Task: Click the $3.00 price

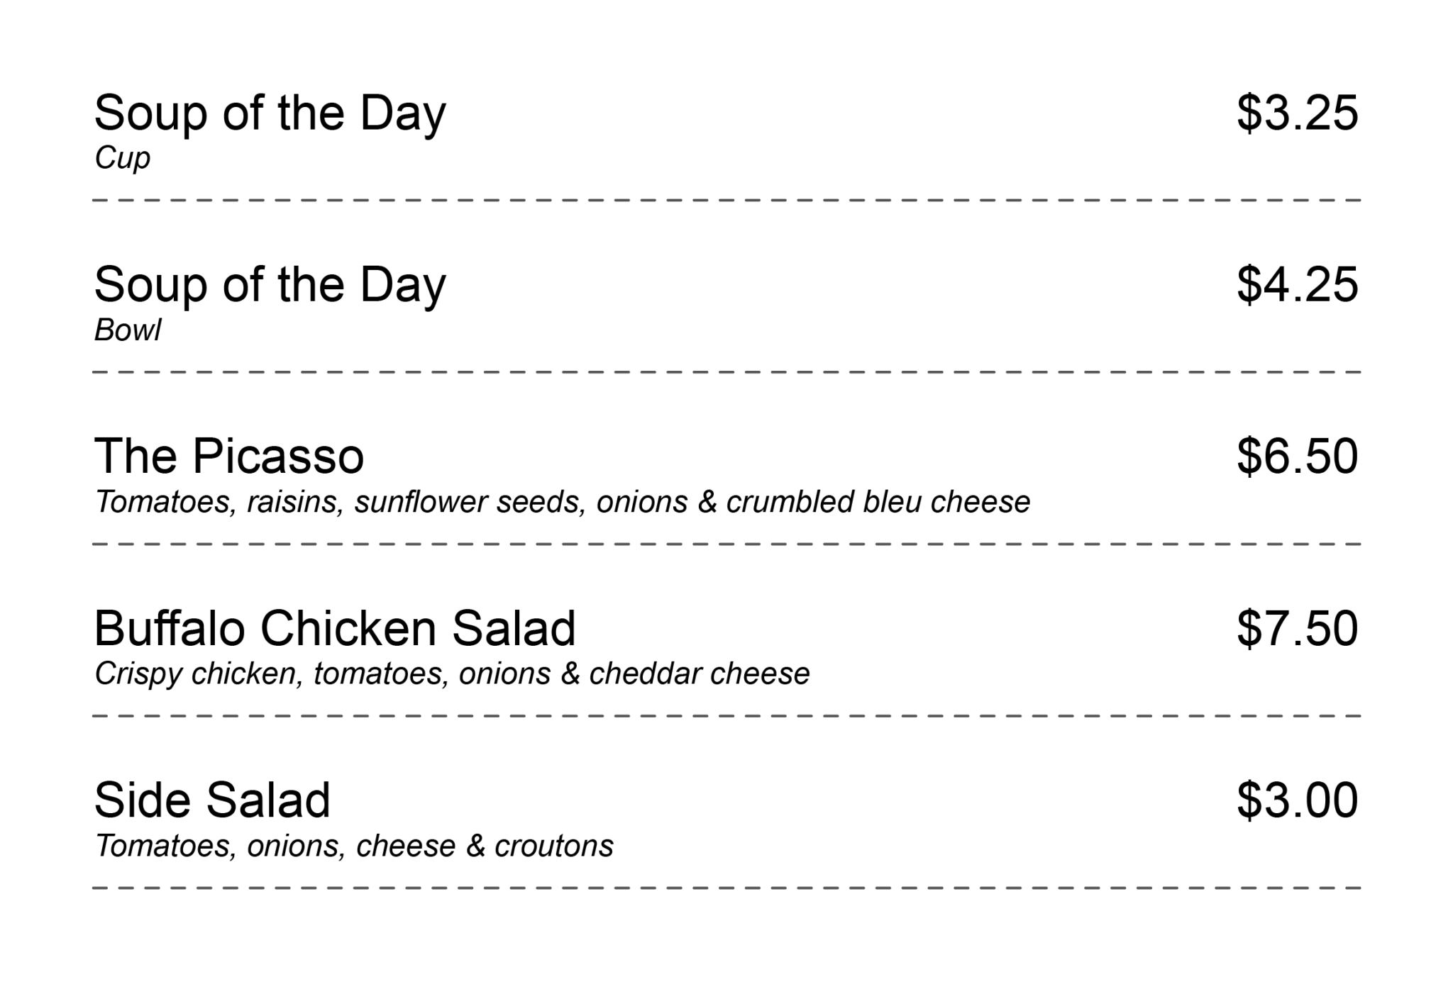Action: [x=1297, y=800]
